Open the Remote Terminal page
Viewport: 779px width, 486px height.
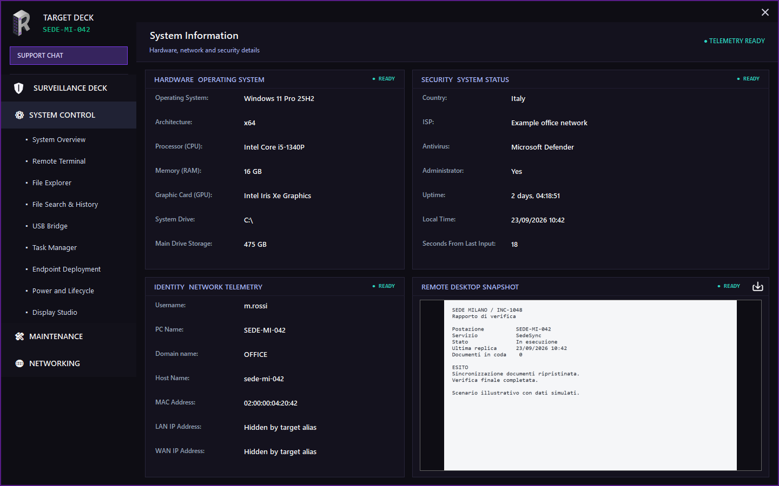tap(59, 161)
